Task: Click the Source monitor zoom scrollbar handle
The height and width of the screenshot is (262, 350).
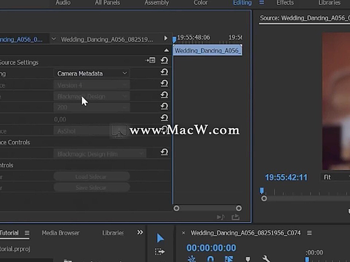Action: [264, 198]
